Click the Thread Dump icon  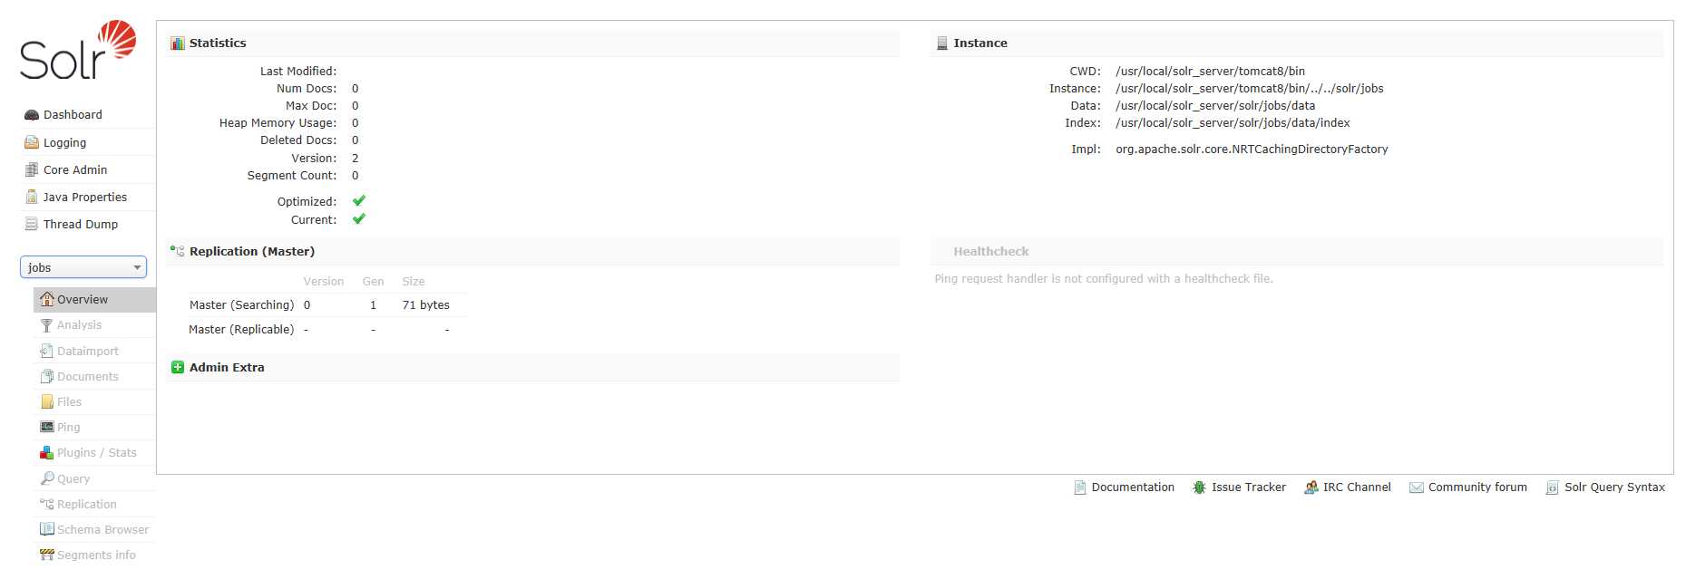click(x=32, y=224)
